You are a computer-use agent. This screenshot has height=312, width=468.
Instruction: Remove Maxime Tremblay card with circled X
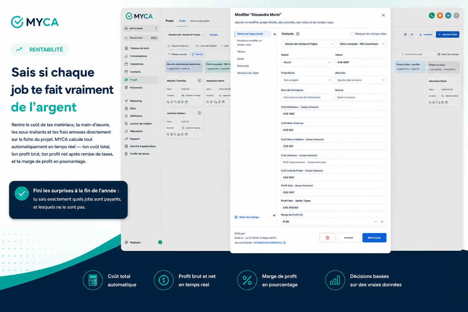199,81
